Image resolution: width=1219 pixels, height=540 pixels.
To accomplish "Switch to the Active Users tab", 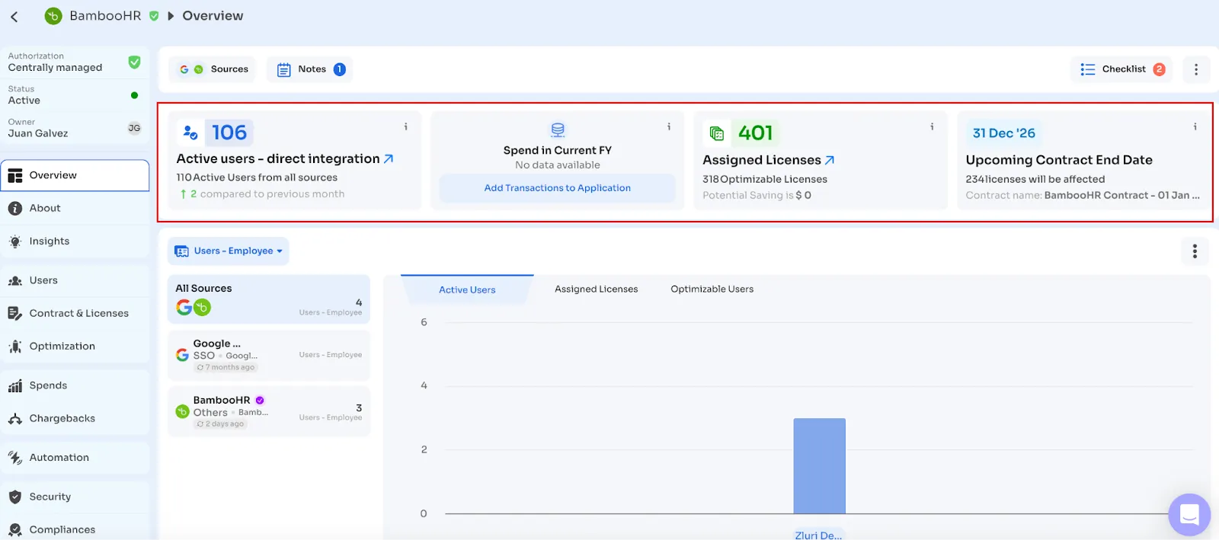I will point(467,290).
